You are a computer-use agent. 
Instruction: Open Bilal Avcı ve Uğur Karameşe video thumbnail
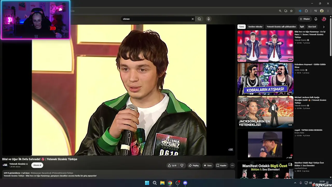(x=265, y=46)
